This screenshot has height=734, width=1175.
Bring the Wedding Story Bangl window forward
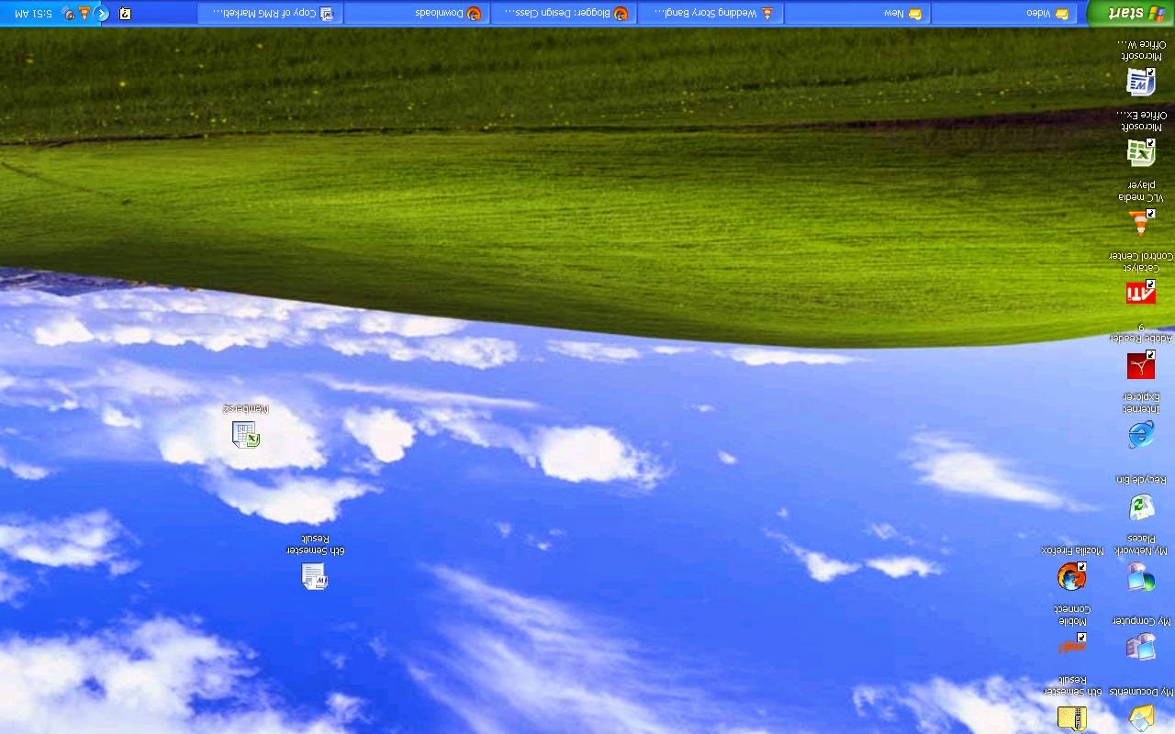713,13
